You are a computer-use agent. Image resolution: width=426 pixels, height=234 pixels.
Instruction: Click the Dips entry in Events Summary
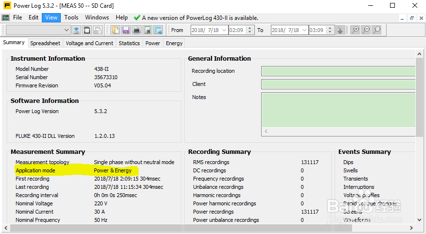[348, 162]
